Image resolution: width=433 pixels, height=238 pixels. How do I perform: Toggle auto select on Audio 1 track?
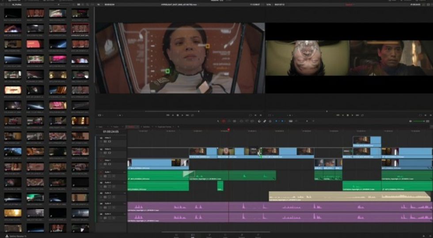[x=105, y=176]
